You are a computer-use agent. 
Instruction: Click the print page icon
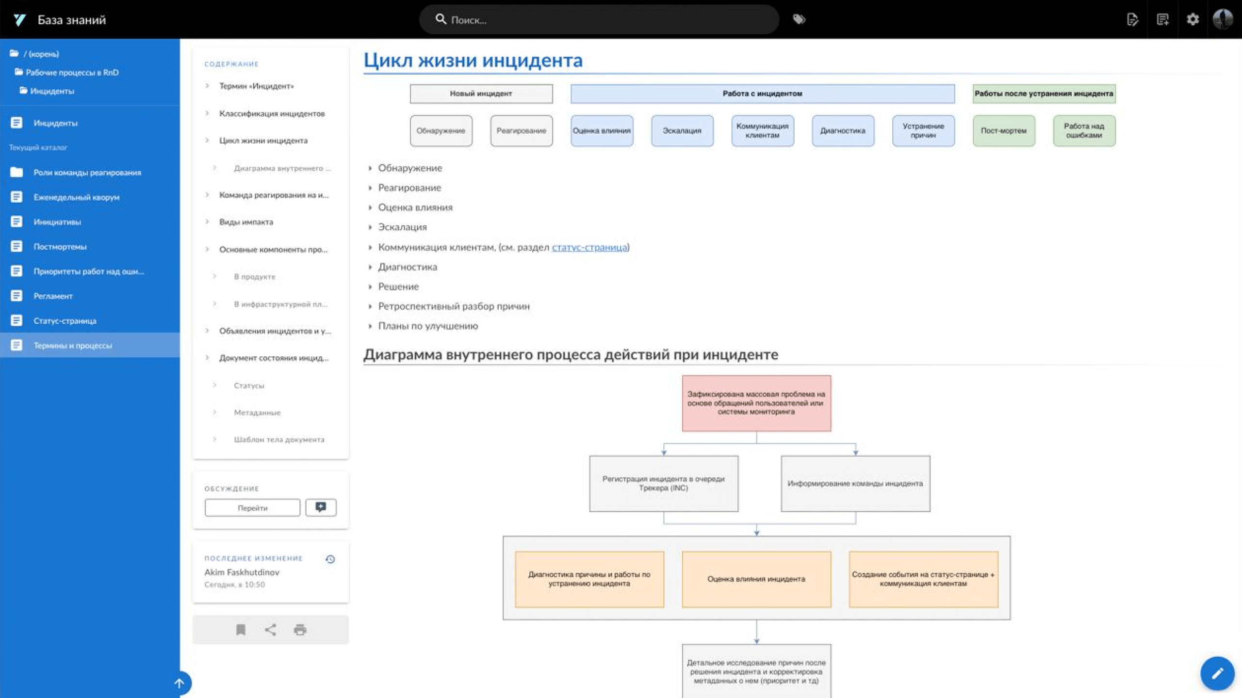point(300,630)
